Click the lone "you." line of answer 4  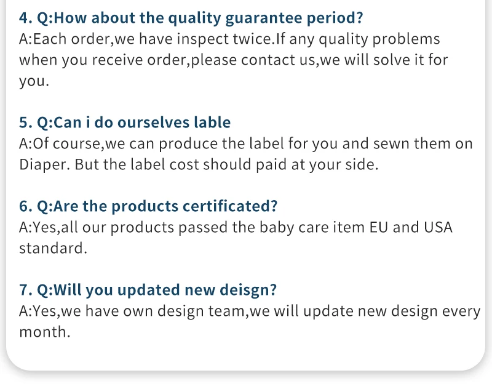(34, 81)
